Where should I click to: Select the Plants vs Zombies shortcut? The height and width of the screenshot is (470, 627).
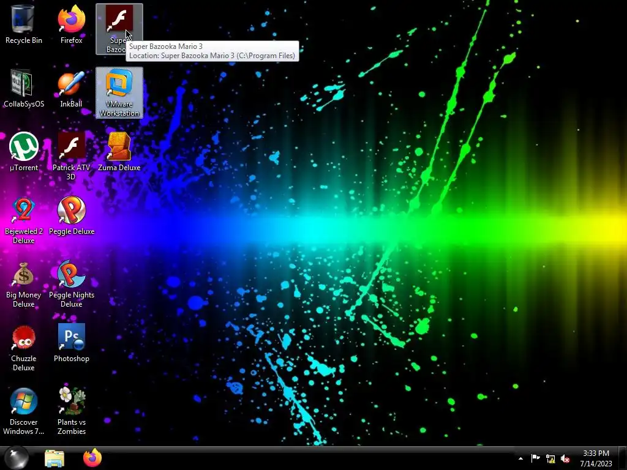[x=71, y=411]
